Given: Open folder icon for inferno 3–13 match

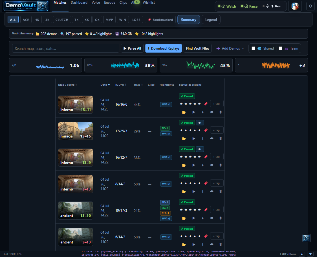Looking at the screenshot, I should click(184, 192).
